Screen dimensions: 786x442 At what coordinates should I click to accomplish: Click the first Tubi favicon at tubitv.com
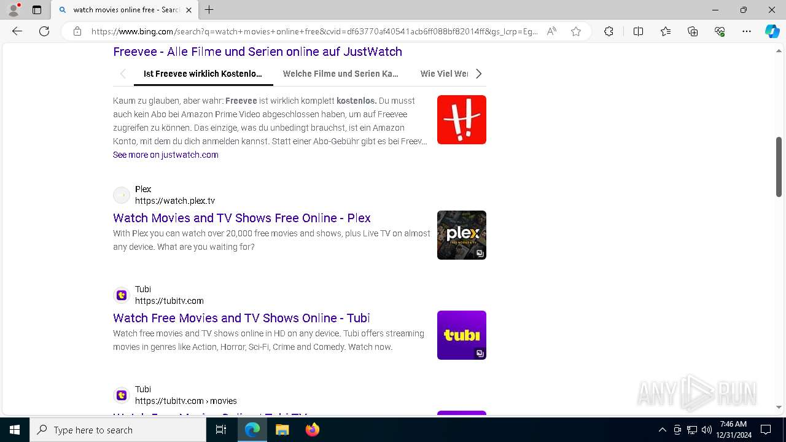(122, 295)
